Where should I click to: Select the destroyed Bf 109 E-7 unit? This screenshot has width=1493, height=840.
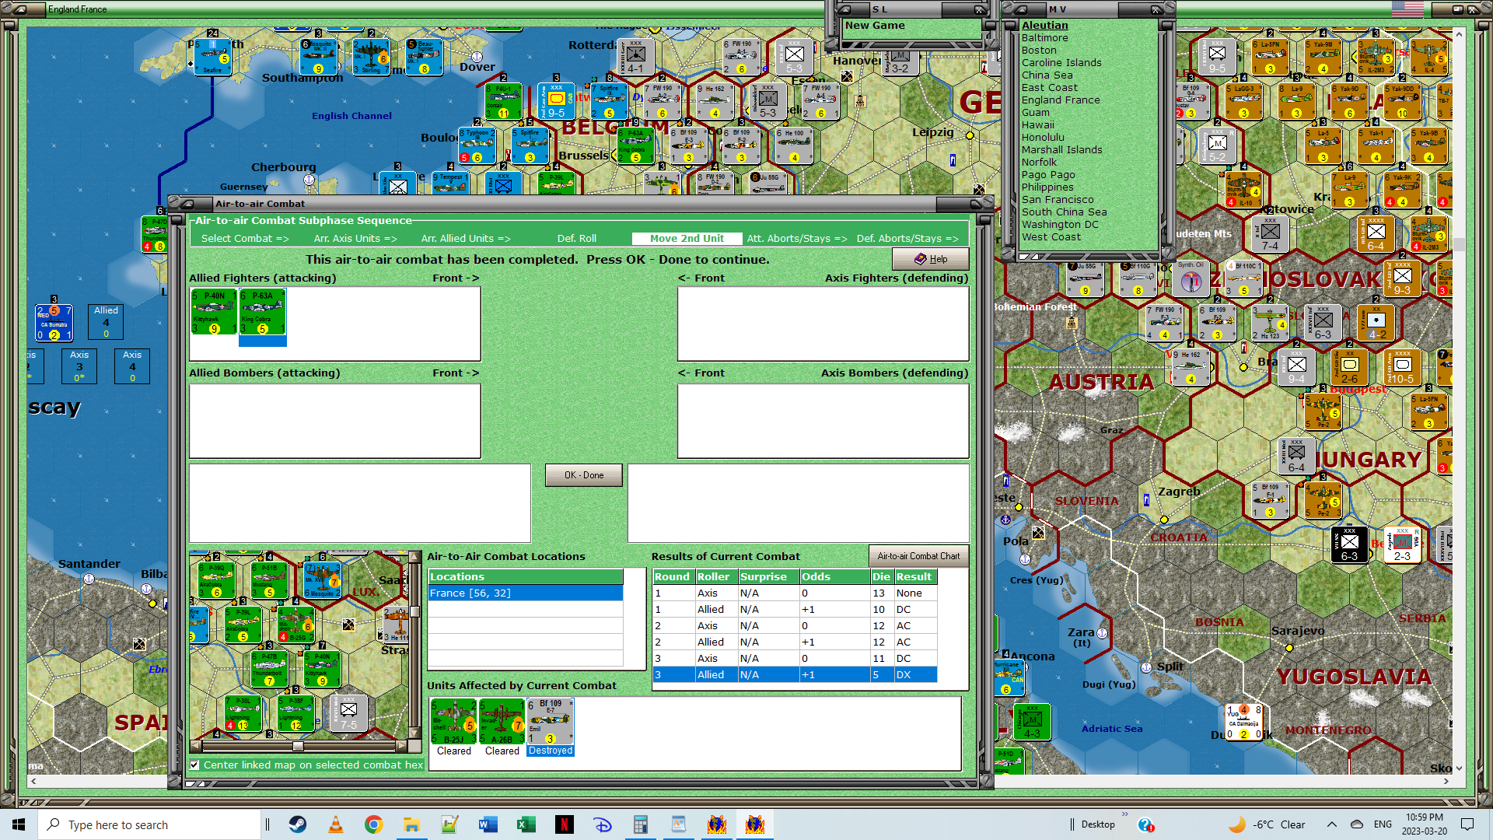tap(551, 721)
